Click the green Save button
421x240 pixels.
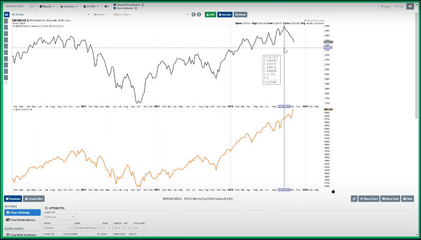click(210, 15)
